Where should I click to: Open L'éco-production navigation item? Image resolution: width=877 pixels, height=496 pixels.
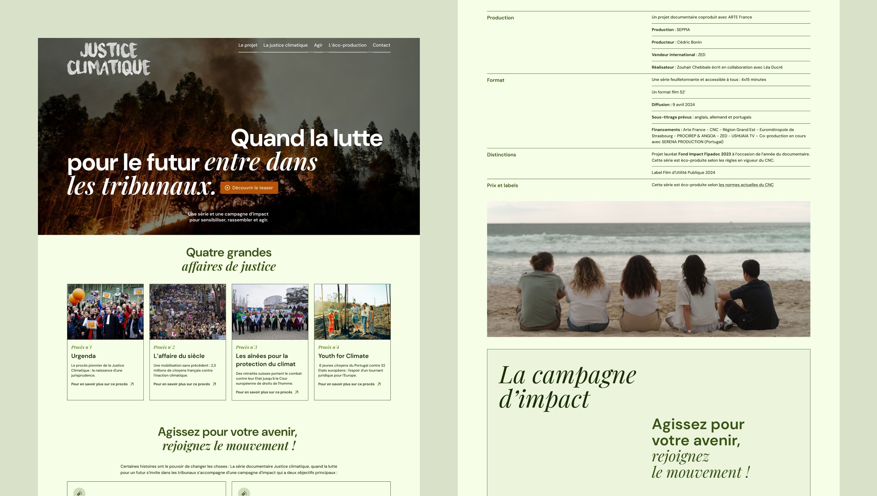[347, 45]
